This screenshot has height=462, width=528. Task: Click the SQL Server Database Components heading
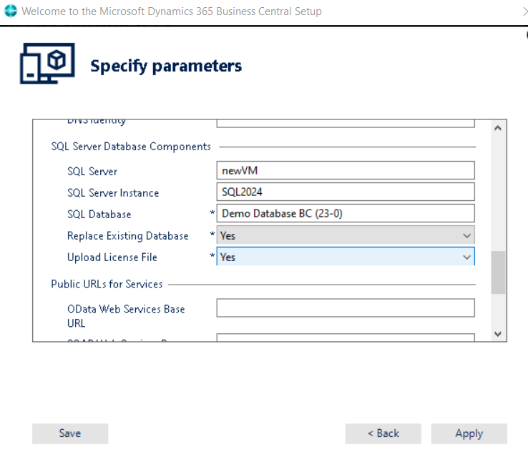pyautogui.click(x=131, y=147)
